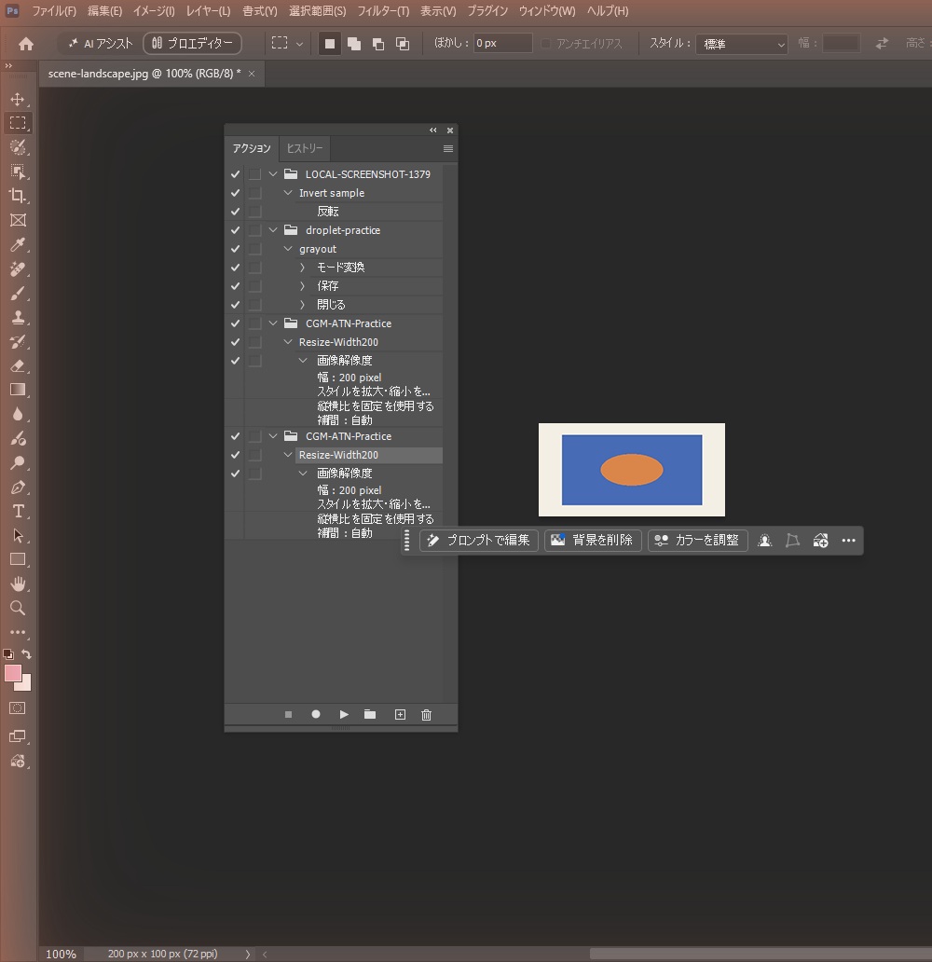Select the Eraser tool
The image size is (932, 962).
(x=18, y=365)
